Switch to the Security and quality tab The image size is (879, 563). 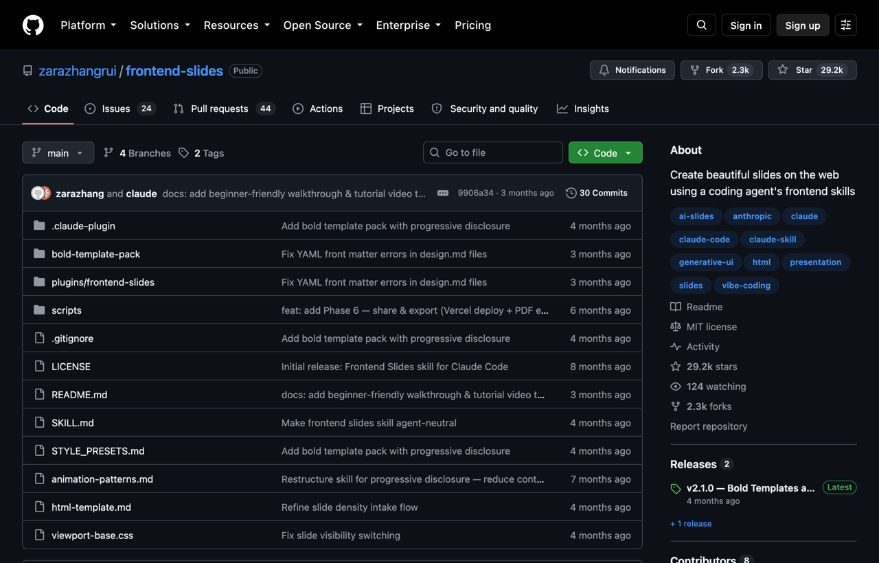point(485,108)
